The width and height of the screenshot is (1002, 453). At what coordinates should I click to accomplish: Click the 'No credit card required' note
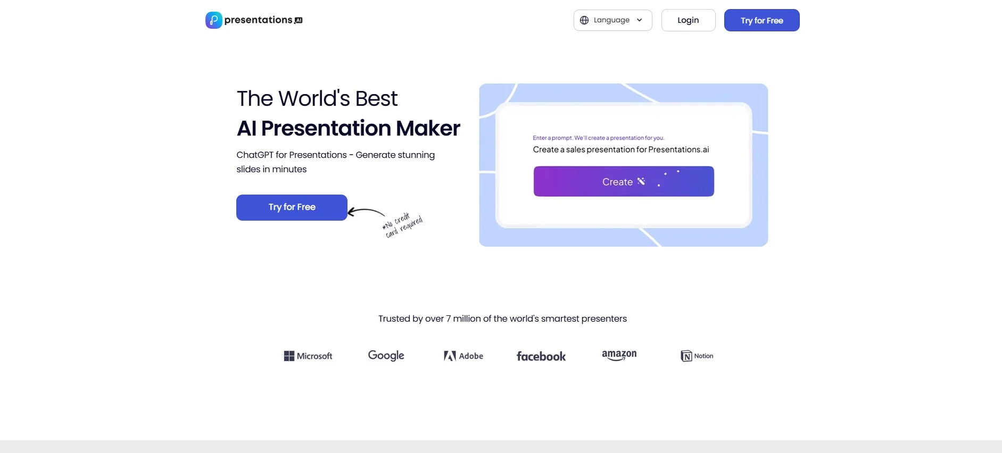[x=403, y=225]
